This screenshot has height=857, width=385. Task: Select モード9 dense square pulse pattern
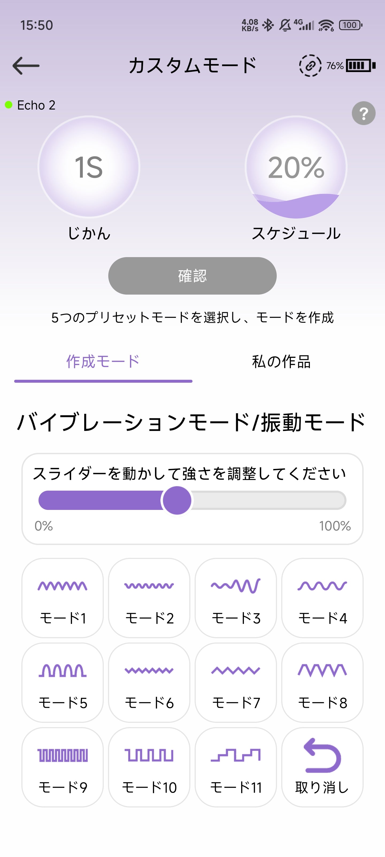(x=63, y=767)
